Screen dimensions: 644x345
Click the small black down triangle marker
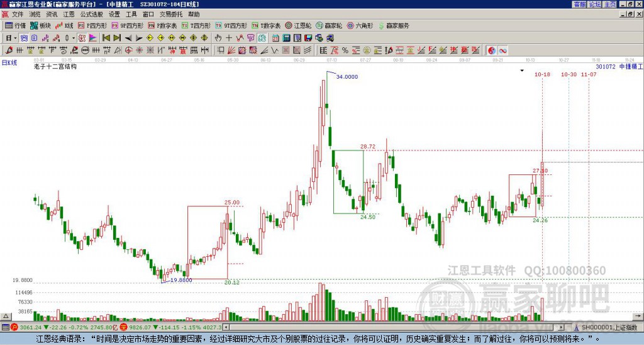[522, 71]
